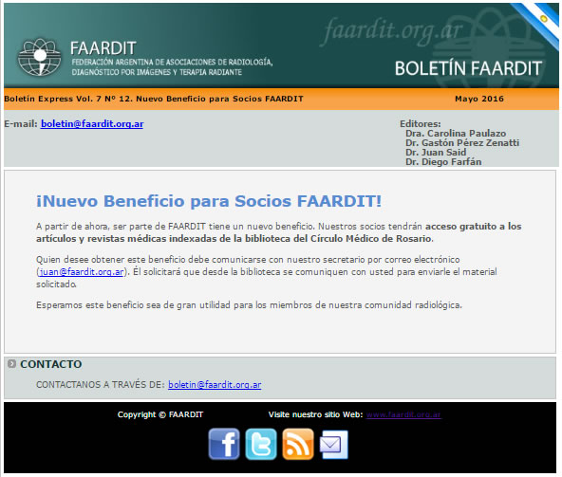The image size is (562, 477).
Task: Click the 'Editores:' label
Action: (421, 124)
